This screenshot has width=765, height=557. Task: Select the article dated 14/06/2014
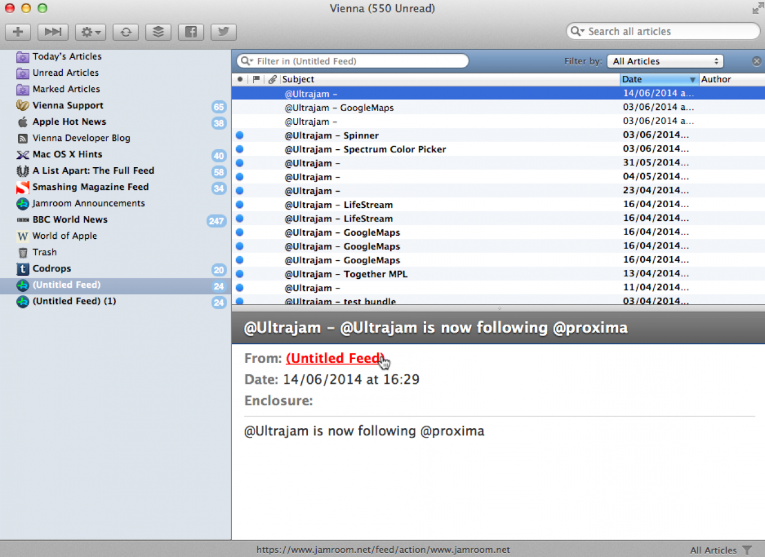pyautogui.click(x=498, y=94)
